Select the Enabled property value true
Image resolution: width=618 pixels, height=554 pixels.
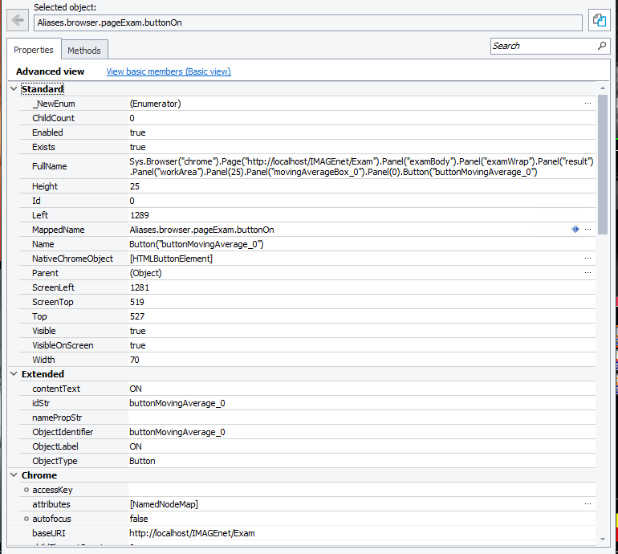pos(138,132)
